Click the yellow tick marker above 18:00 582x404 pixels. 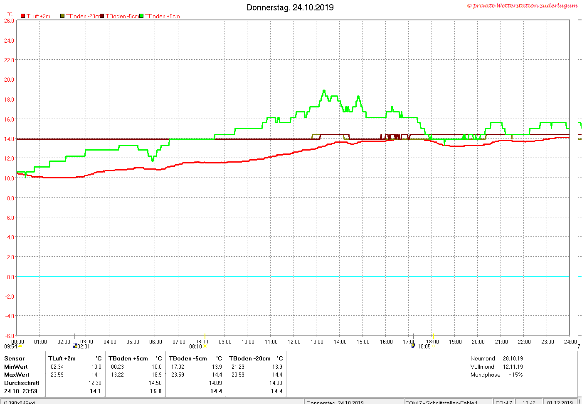tap(433, 336)
